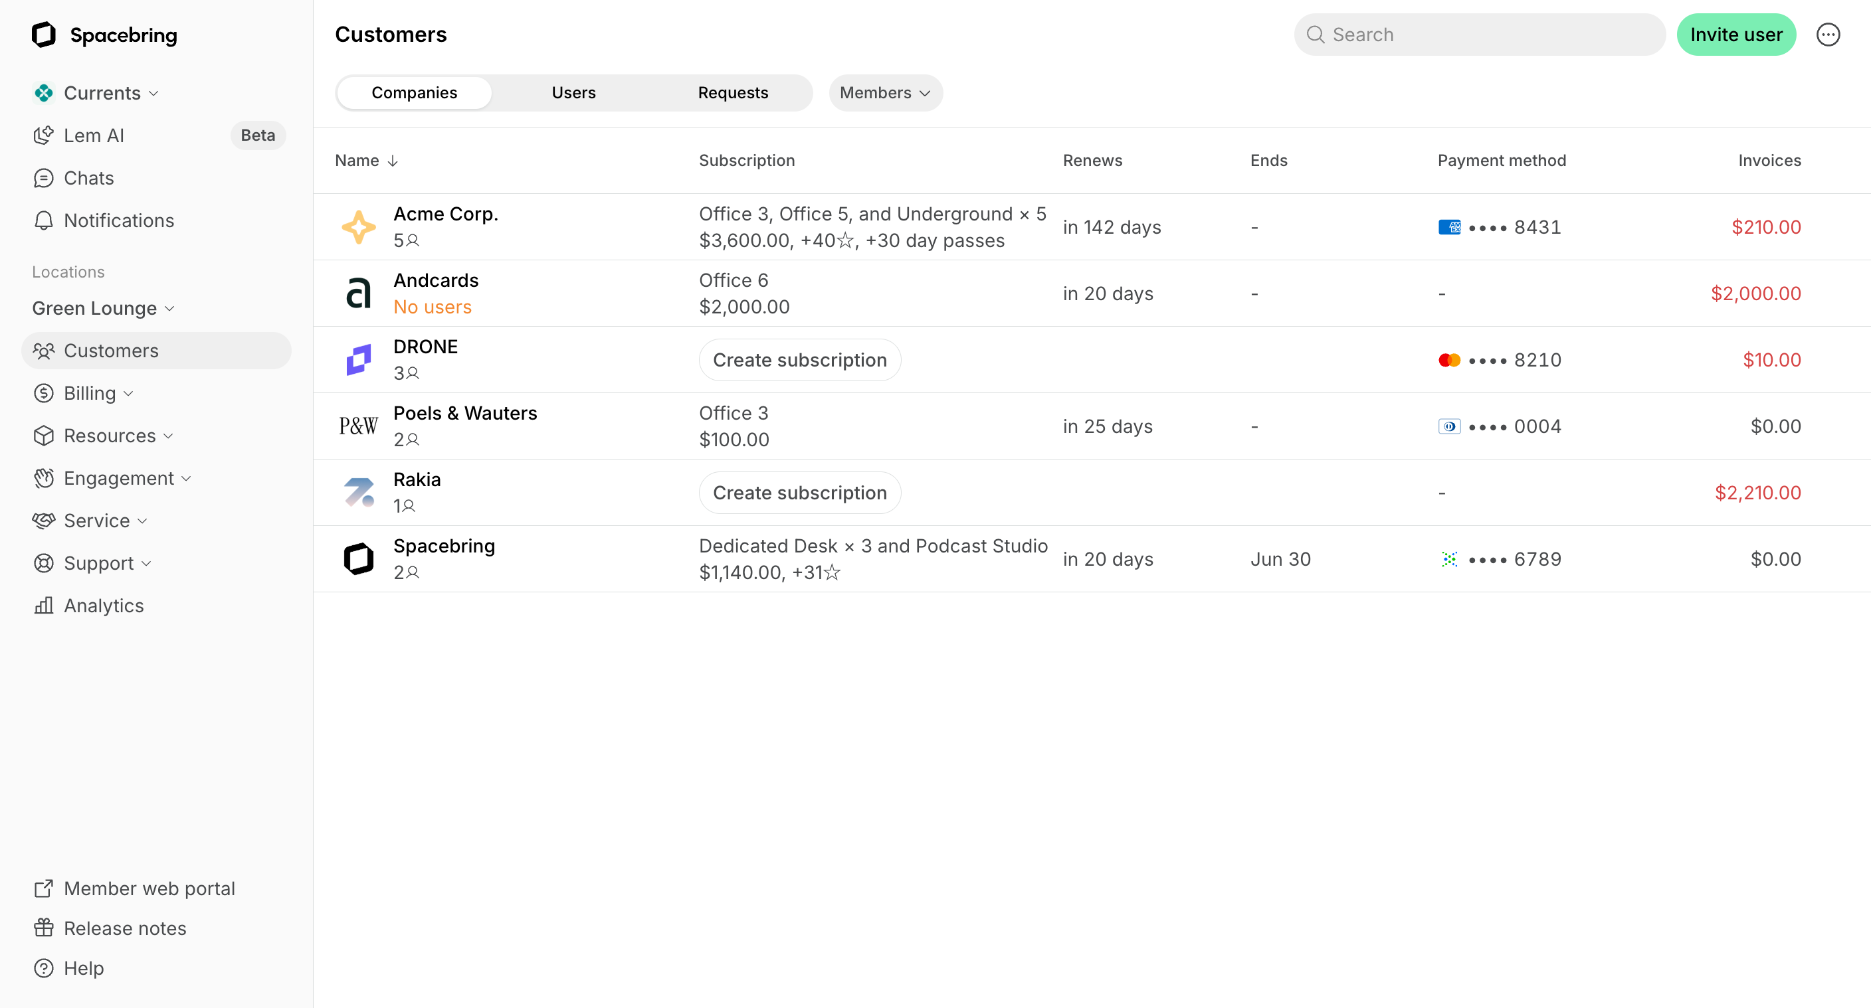
Task: Click the Resources cube icon
Action: [44, 436]
